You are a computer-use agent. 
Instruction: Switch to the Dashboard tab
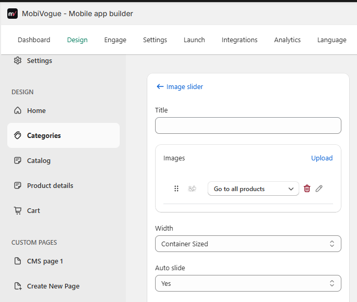34,40
